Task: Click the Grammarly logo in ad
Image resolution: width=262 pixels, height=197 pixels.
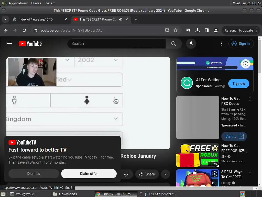Action: tap(187, 83)
